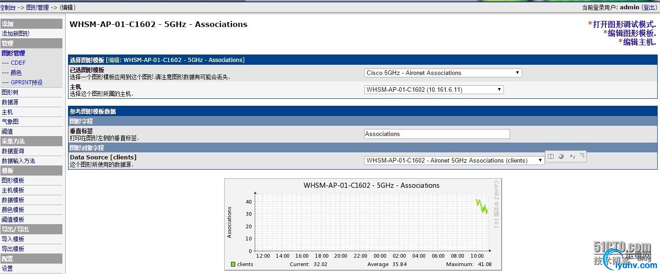
Task: Expand the host selection dropdown
Action: pyautogui.click(x=433, y=89)
